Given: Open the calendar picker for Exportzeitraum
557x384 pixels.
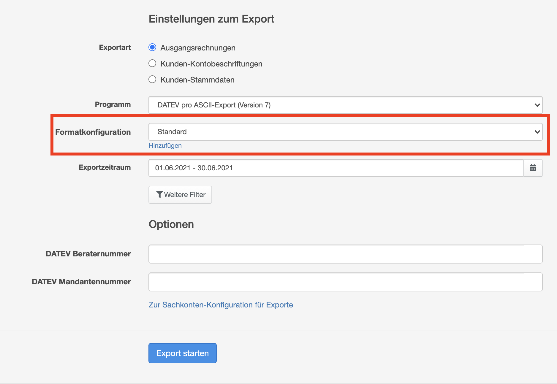Looking at the screenshot, I should tap(533, 168).
